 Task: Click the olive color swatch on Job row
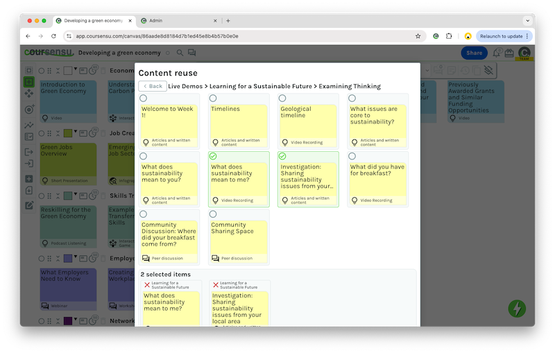(x=68, y=132)
